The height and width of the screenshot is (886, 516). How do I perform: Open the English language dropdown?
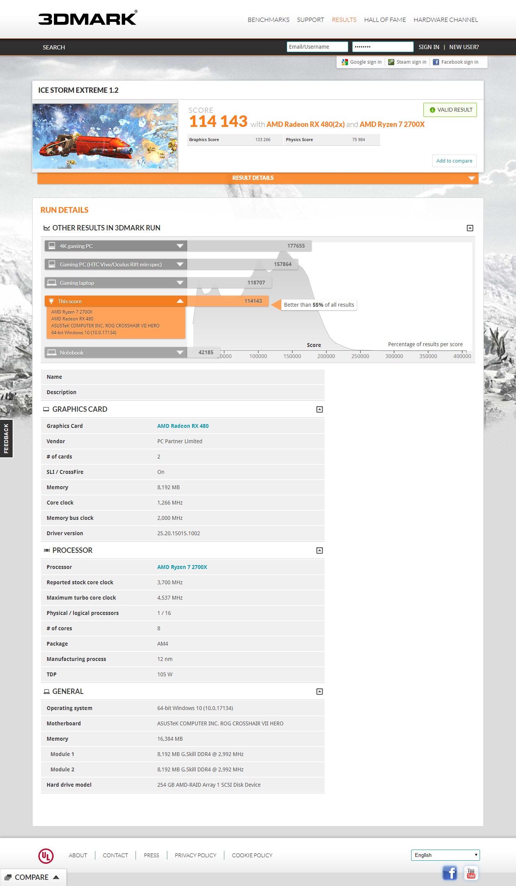click(445, 855)
